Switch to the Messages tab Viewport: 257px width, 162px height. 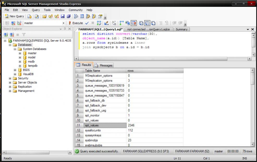pyautogui.click(x=103, y=65)
